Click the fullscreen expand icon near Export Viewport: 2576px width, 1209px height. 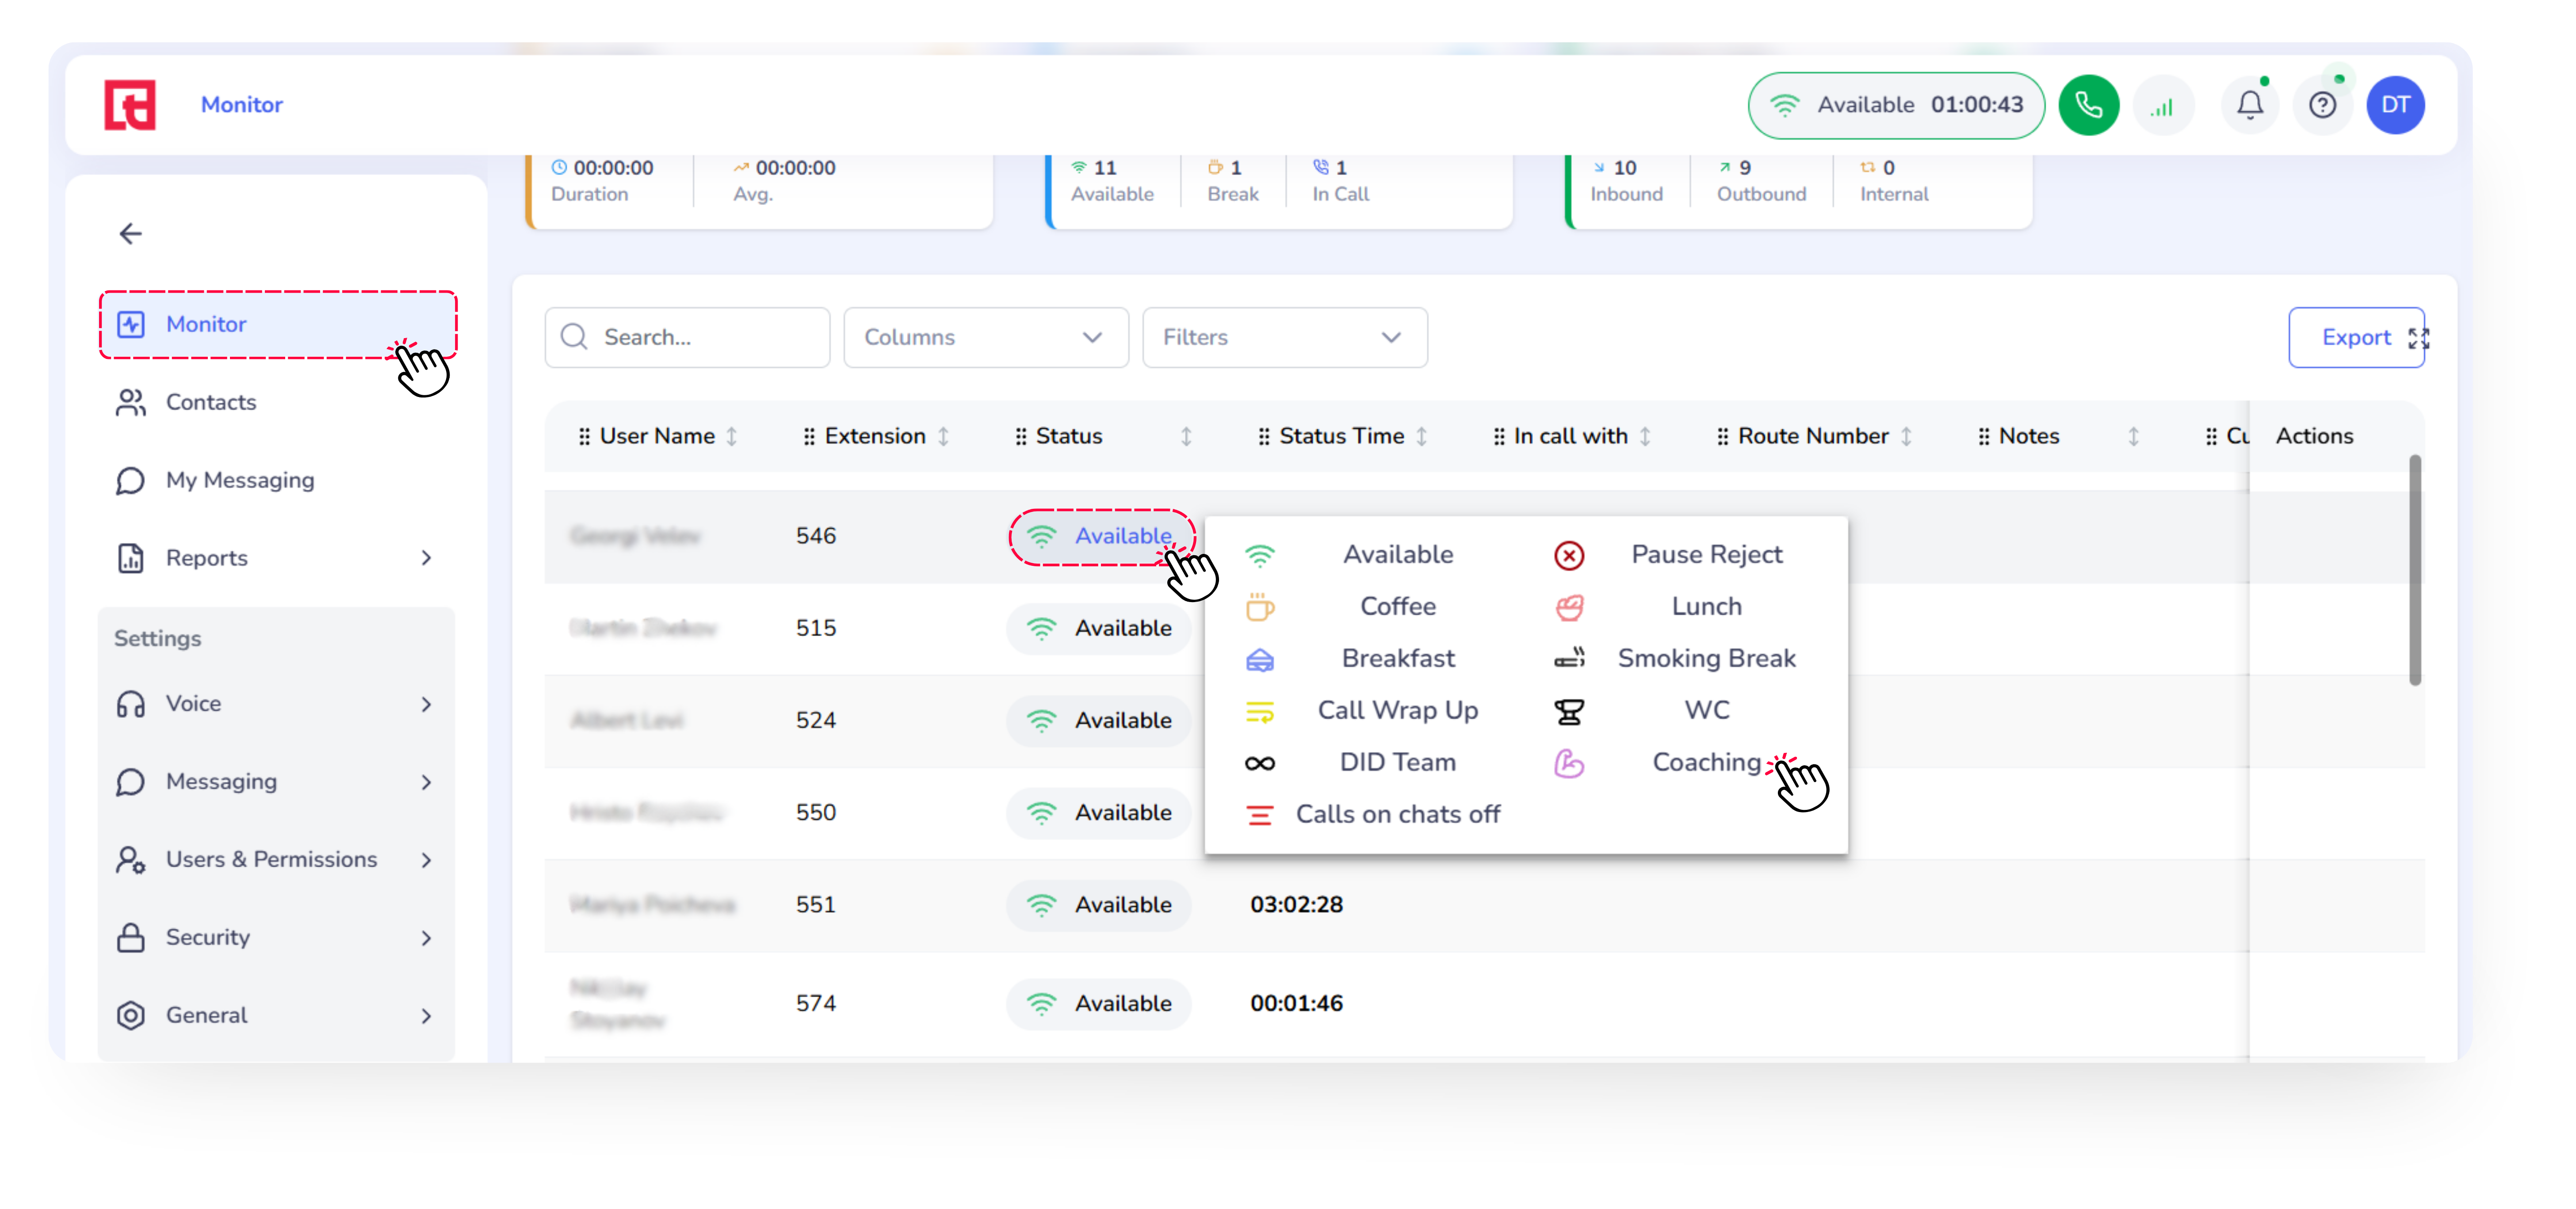[2418, 338]
